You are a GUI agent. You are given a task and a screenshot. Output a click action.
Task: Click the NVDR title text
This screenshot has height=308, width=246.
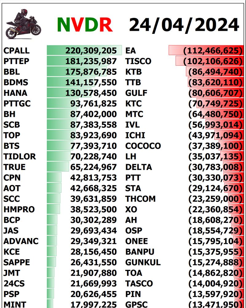point(85,25)
